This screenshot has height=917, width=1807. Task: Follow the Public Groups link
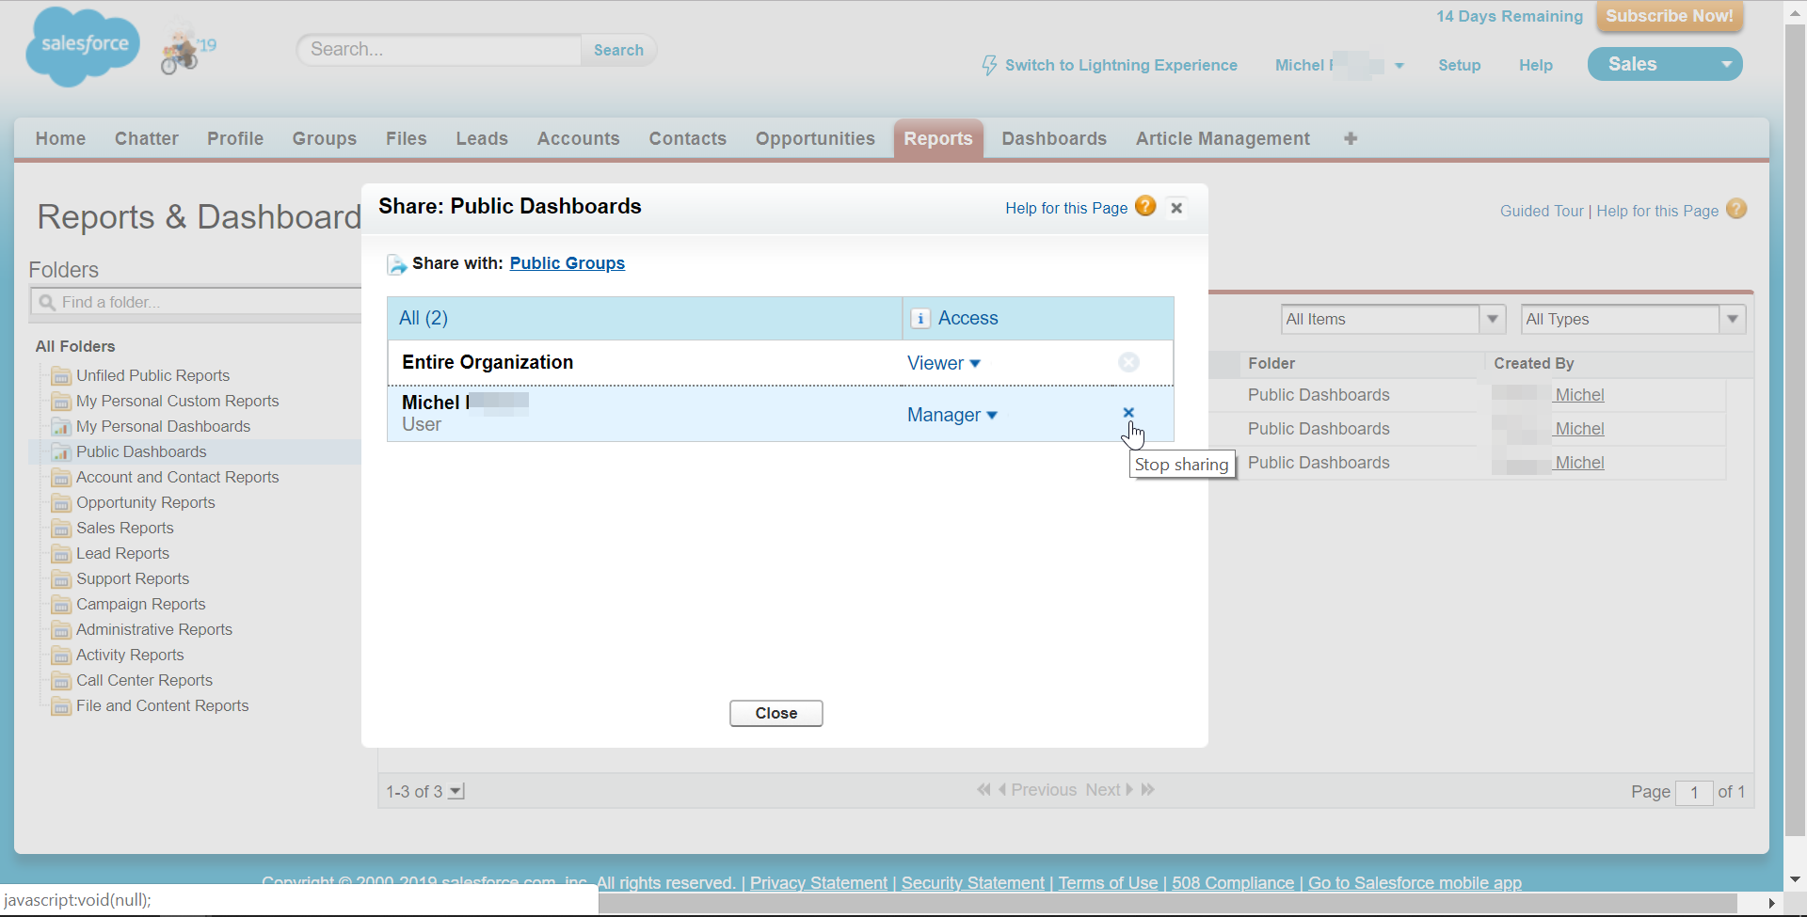click(567, 263)
